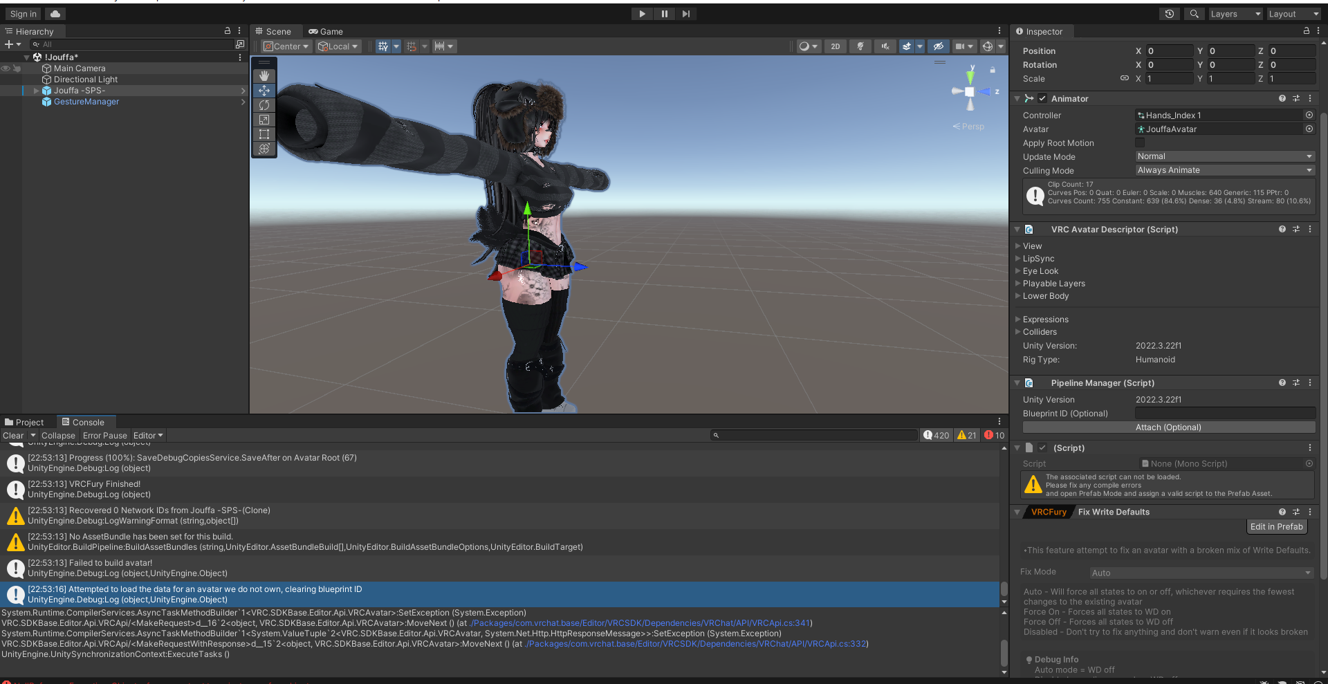
Task: Expand the Eye Look section
Action: (x=1018, y=271)
